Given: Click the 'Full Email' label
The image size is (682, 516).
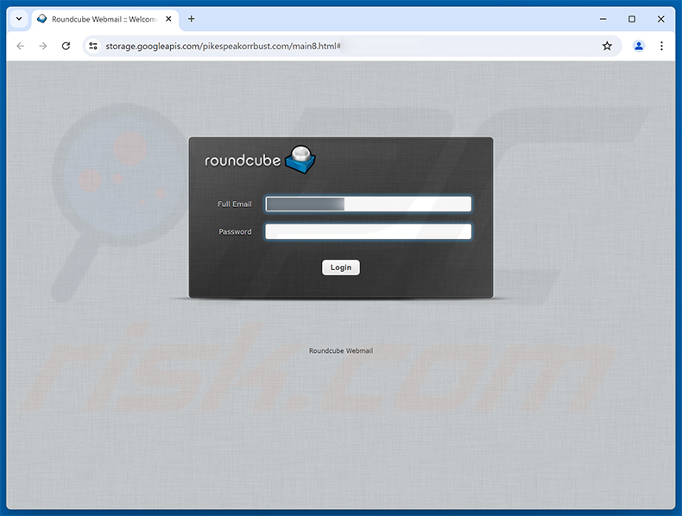Looking at the screenshot, I should [235, 204].
